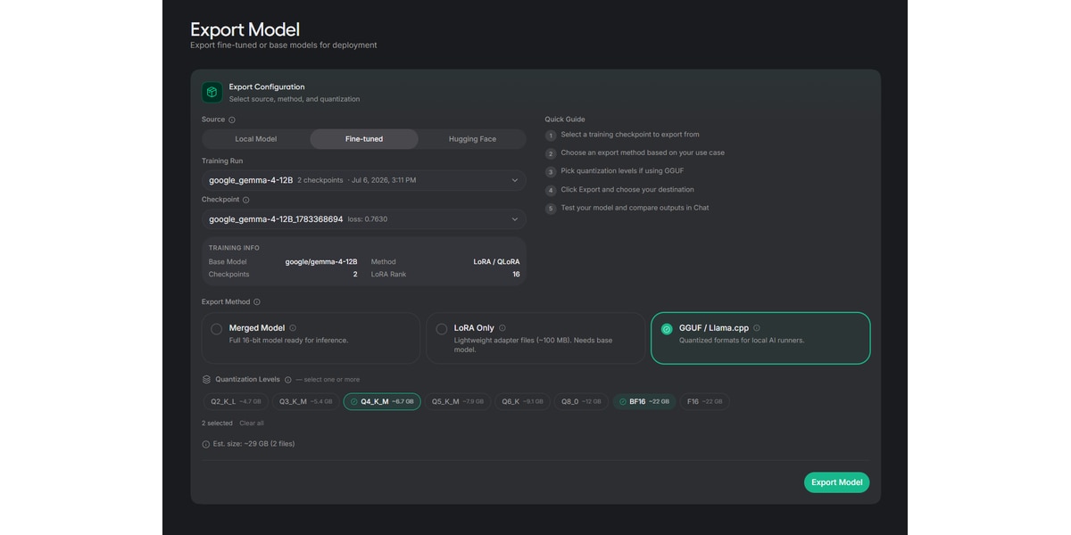
Task: Select the Merged Model export method
Action: (311, 338)
